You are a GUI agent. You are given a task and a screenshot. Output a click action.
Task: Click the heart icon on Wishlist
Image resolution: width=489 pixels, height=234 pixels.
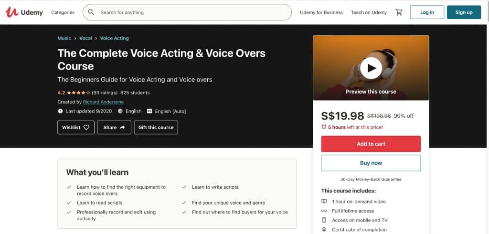86,128
